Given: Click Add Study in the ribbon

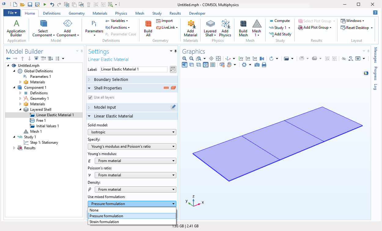Looking at the screenshot, I should point(280,34).
